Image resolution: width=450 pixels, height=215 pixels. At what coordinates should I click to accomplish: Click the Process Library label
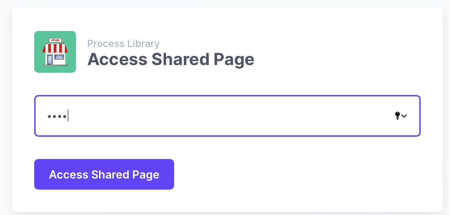[x=123, y=44]
